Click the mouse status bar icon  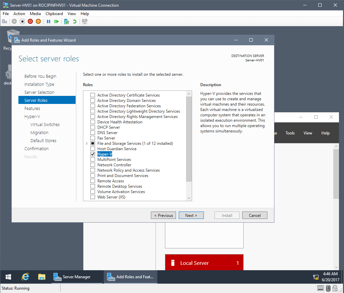[328, 288]
